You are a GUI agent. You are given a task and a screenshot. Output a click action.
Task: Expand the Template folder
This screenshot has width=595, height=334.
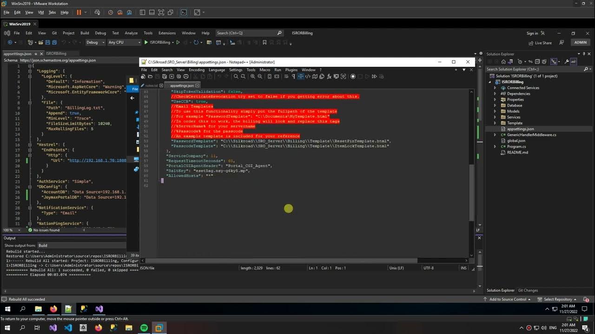tap(495, 123)
